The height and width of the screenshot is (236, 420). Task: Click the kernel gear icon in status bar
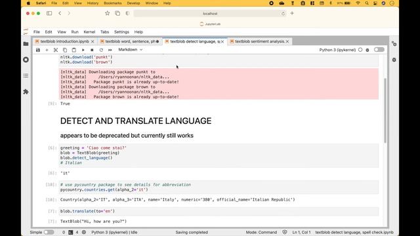(x=84, y=232)
